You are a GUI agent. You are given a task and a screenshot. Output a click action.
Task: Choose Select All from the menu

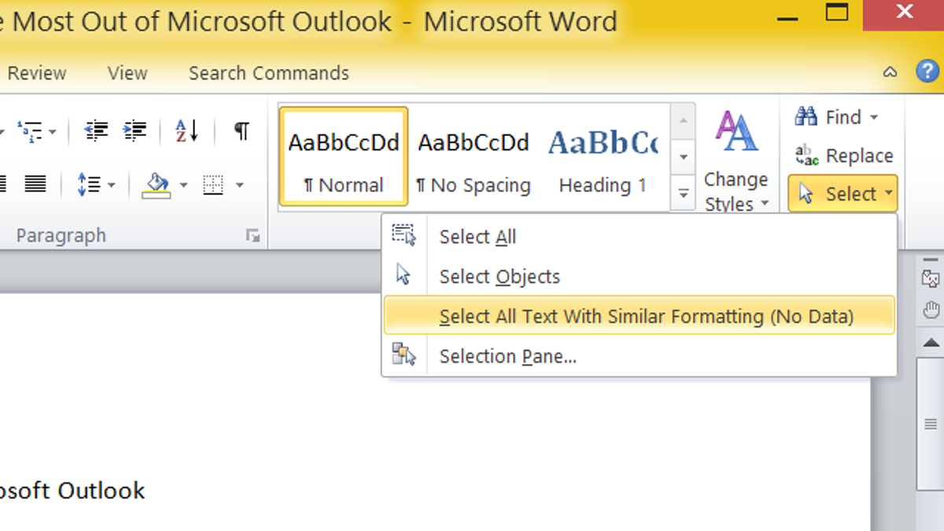(x=639, y=236)
